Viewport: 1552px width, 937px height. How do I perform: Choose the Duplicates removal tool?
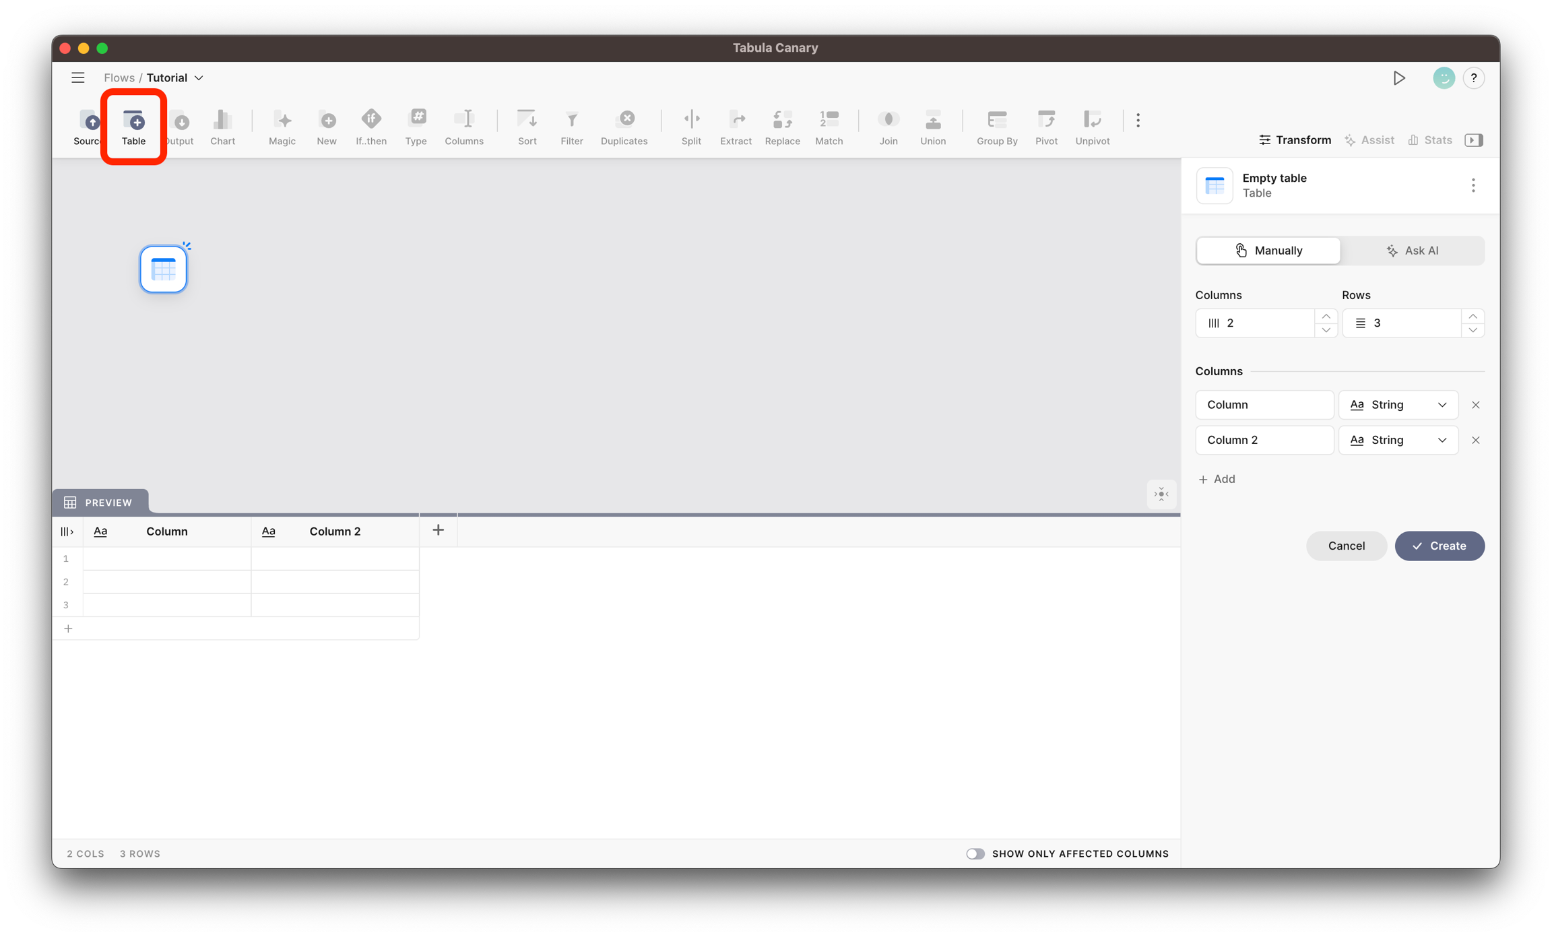624,126
